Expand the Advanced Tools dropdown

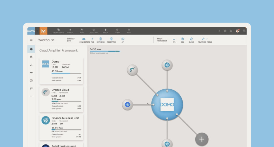pyautogui.click(x=205, y=39)
